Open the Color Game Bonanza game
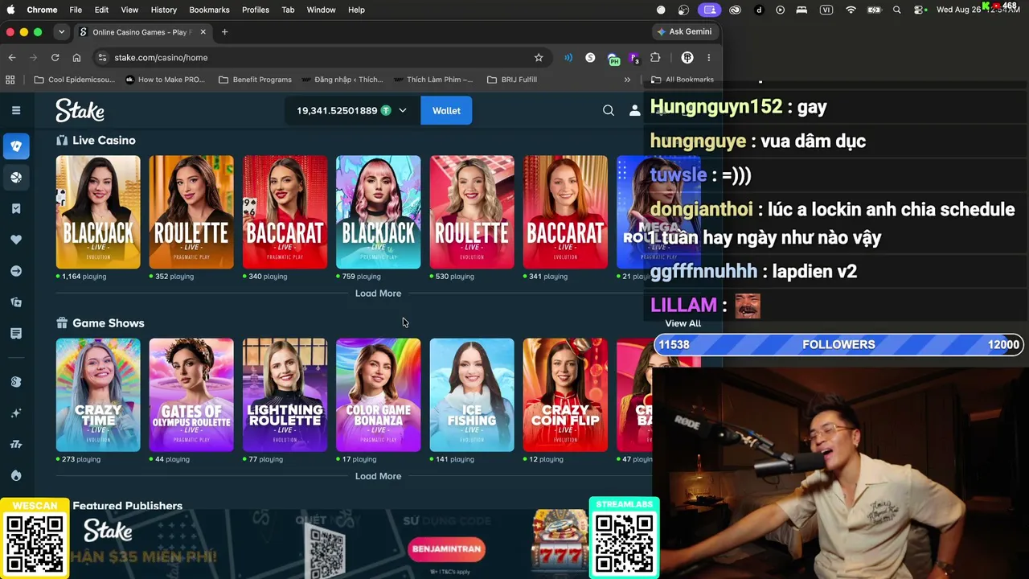 [x=378, y=395]
